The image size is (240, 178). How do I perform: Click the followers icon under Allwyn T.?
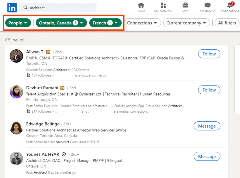pyautogui.click(x=29, y=75)
